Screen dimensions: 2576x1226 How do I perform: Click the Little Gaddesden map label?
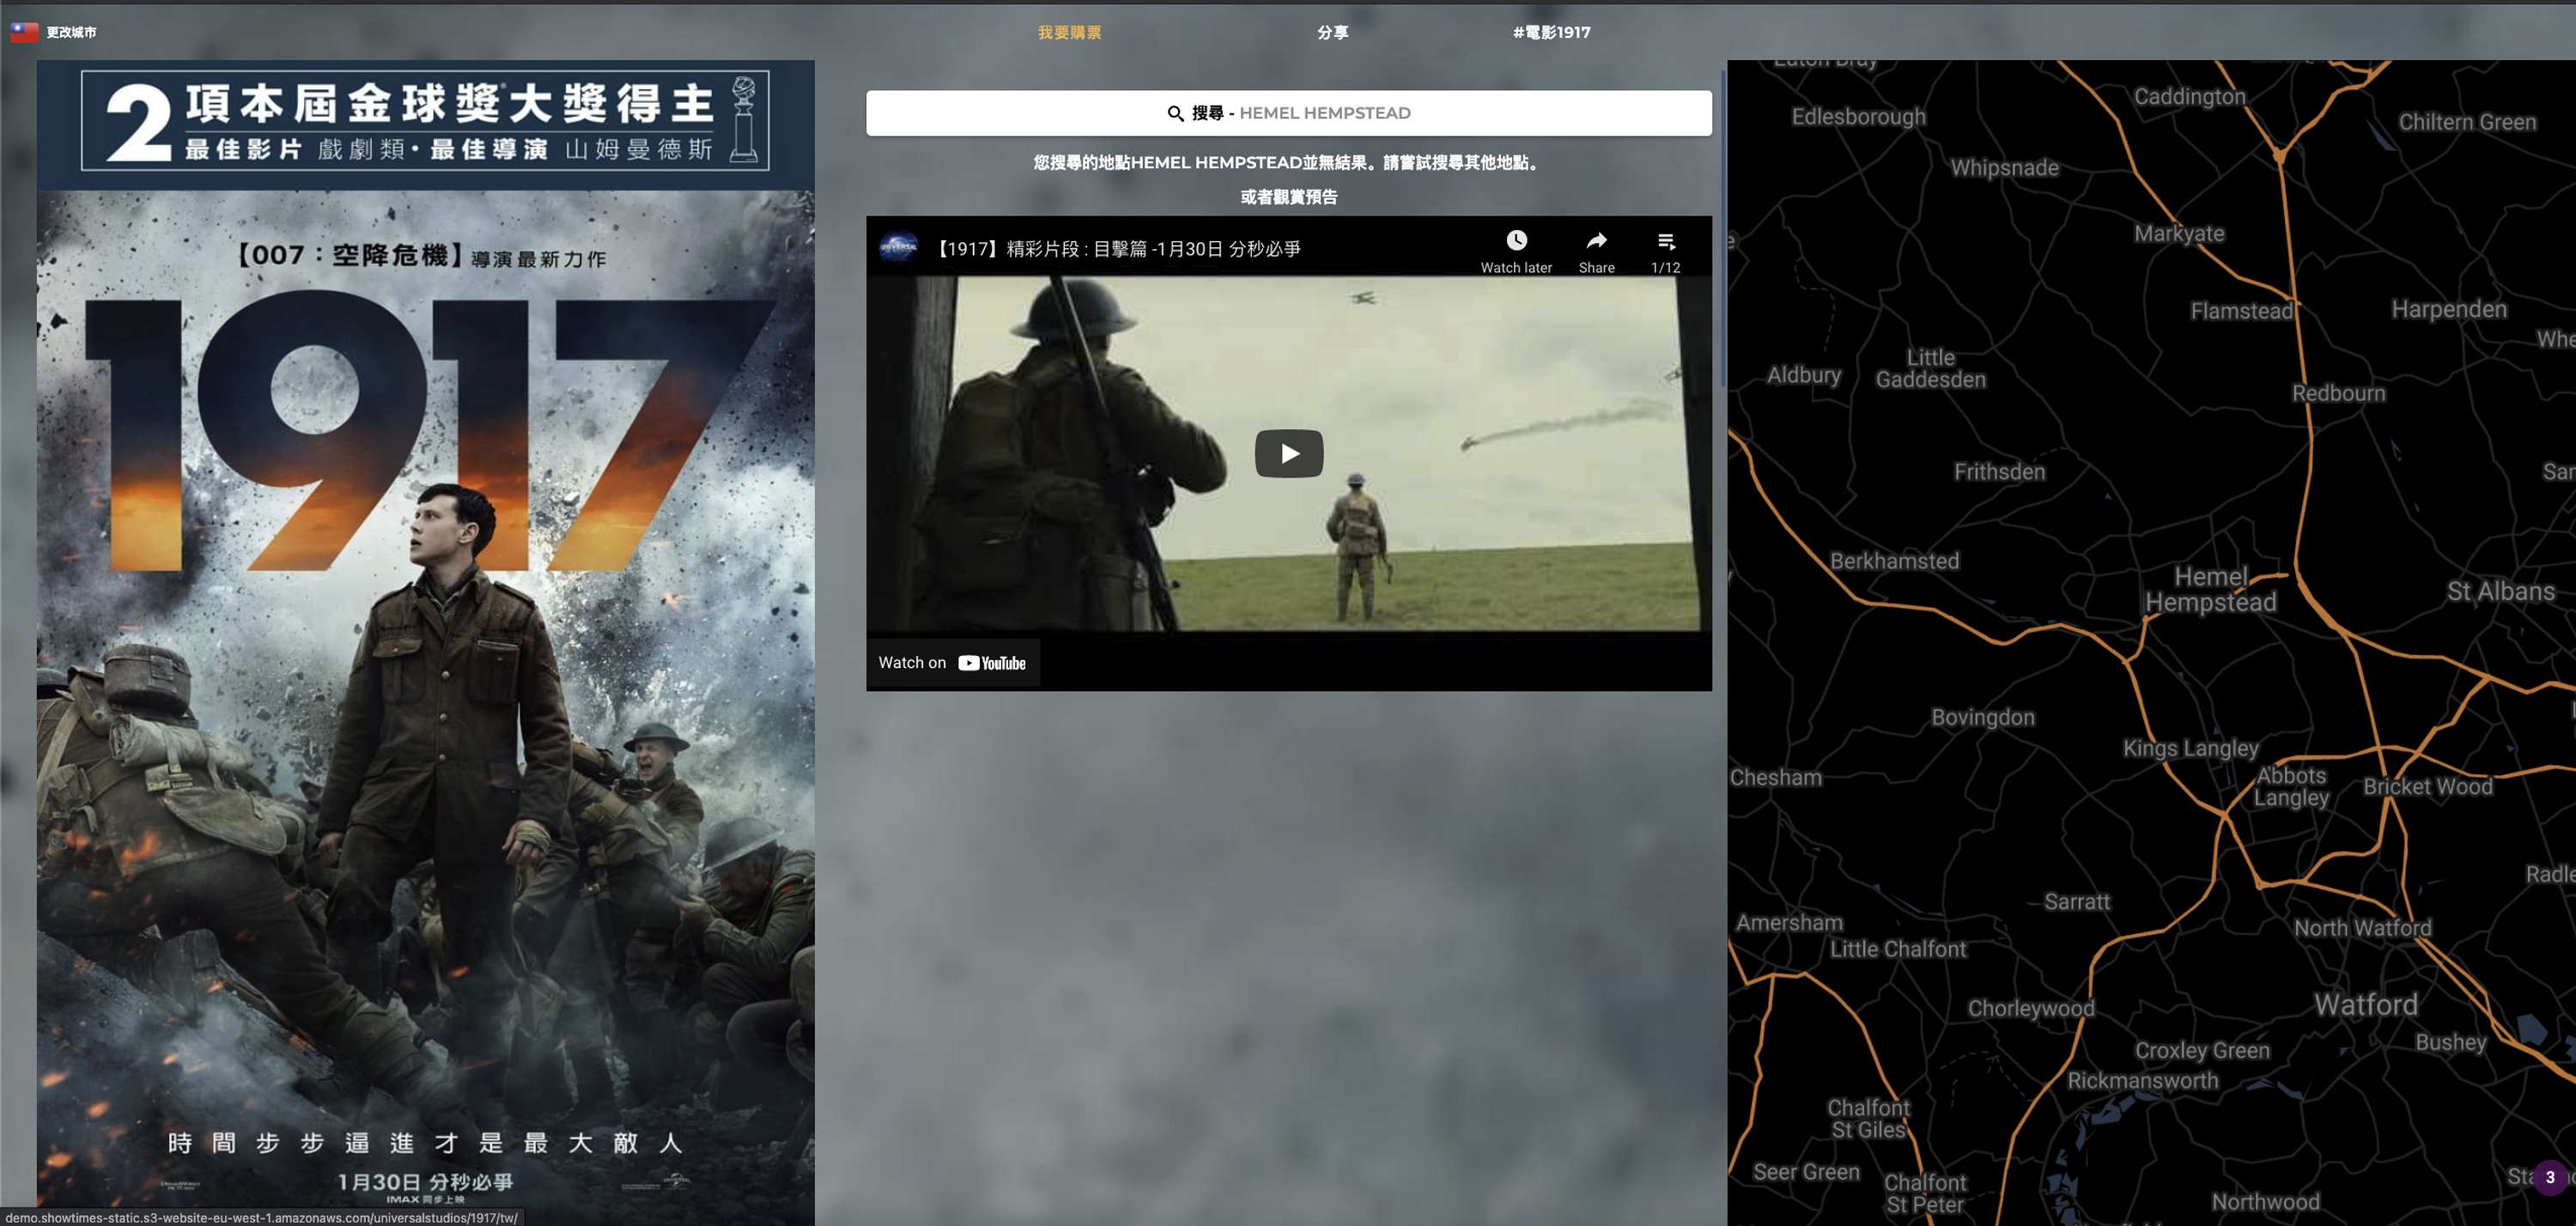point(1930,368)
